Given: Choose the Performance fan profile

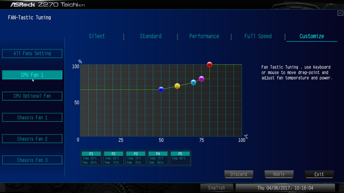Looking at the screenshot, I should click(204, 36).
